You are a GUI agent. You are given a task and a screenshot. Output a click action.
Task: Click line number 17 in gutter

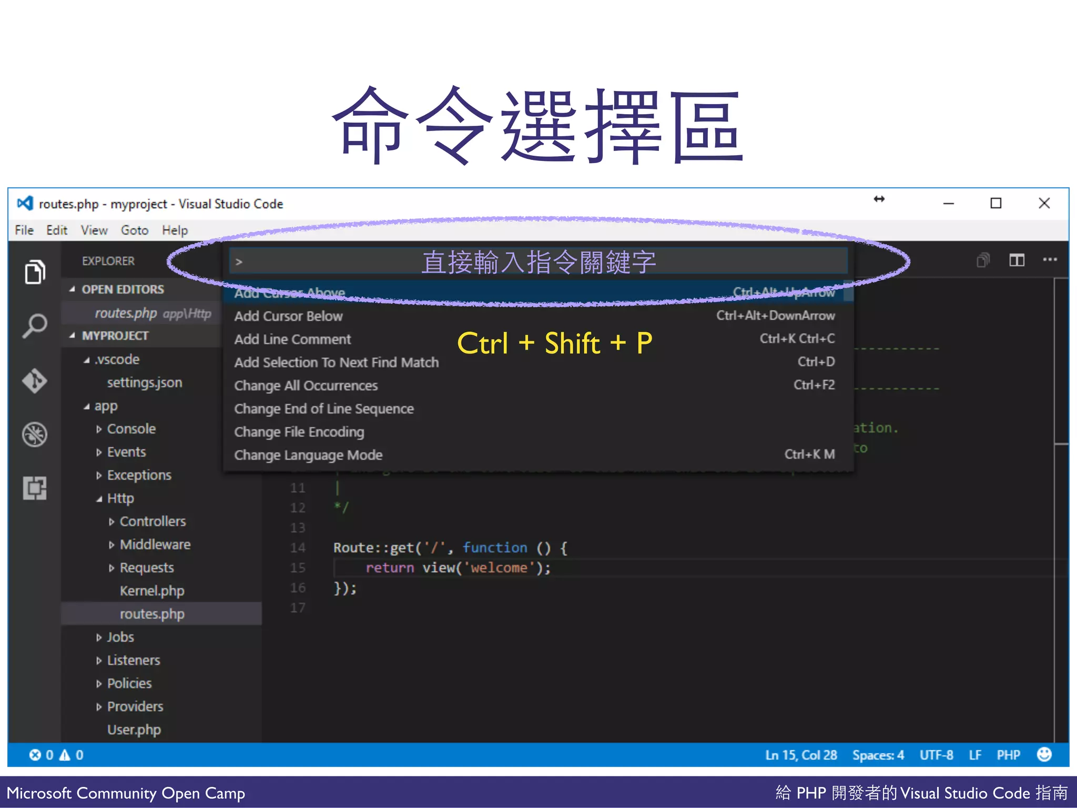(x=298, y=608)
